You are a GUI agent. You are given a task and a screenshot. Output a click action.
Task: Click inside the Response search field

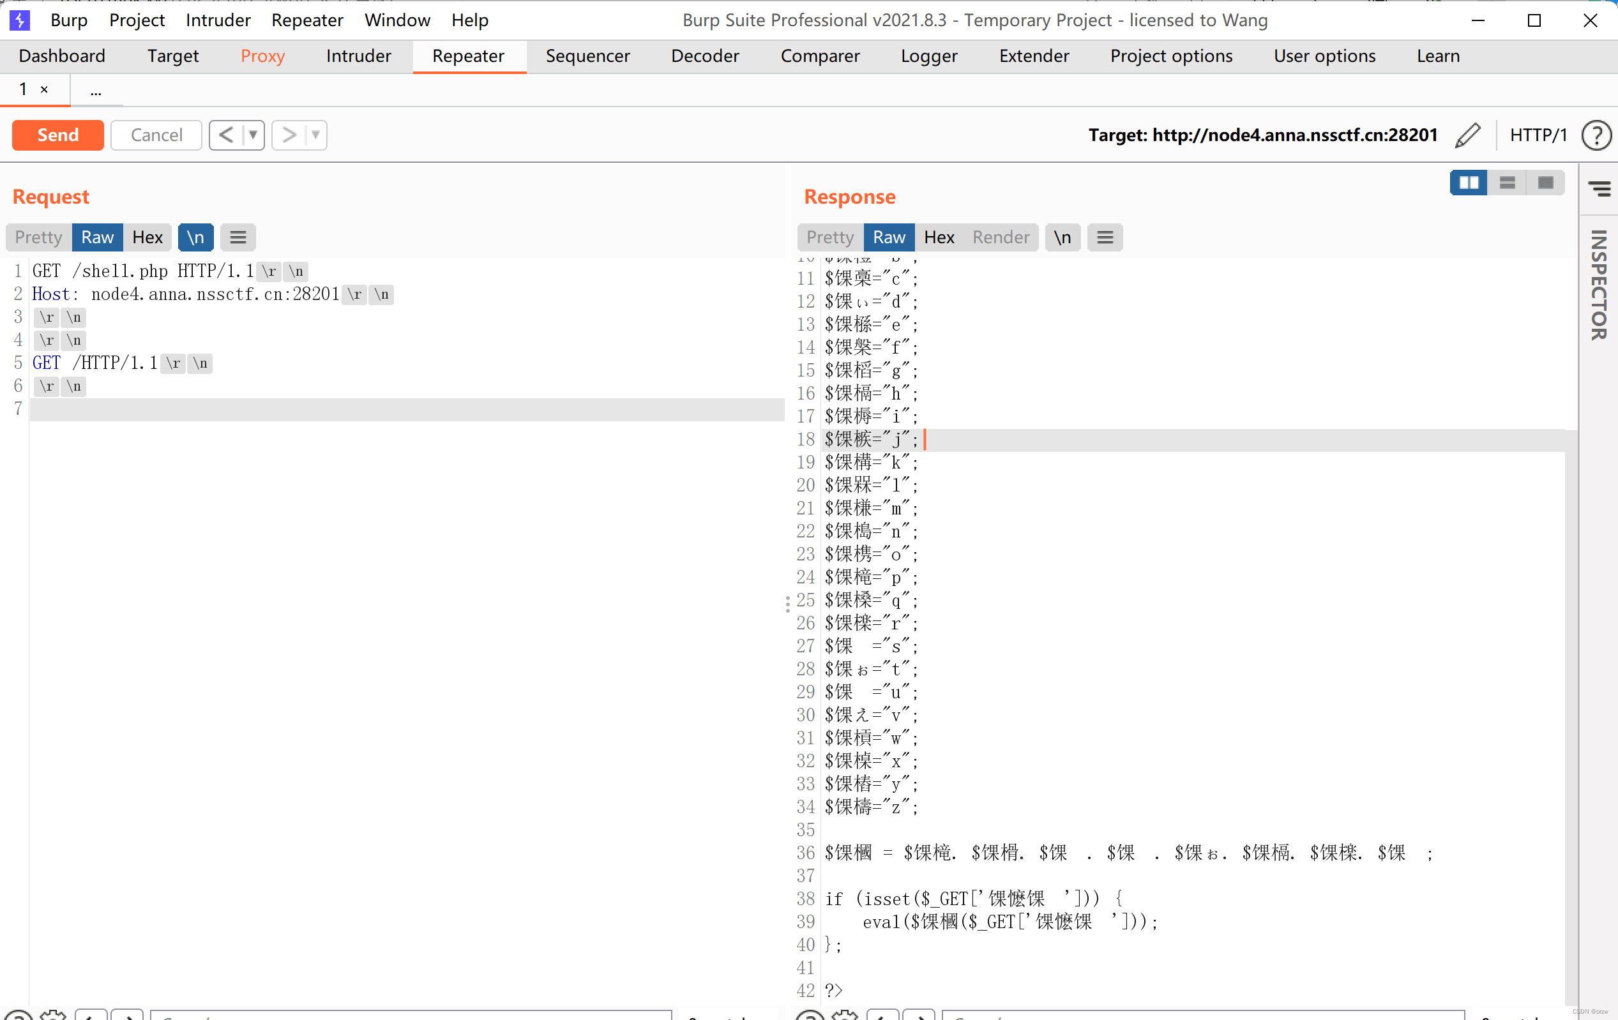[1203, 1016]
